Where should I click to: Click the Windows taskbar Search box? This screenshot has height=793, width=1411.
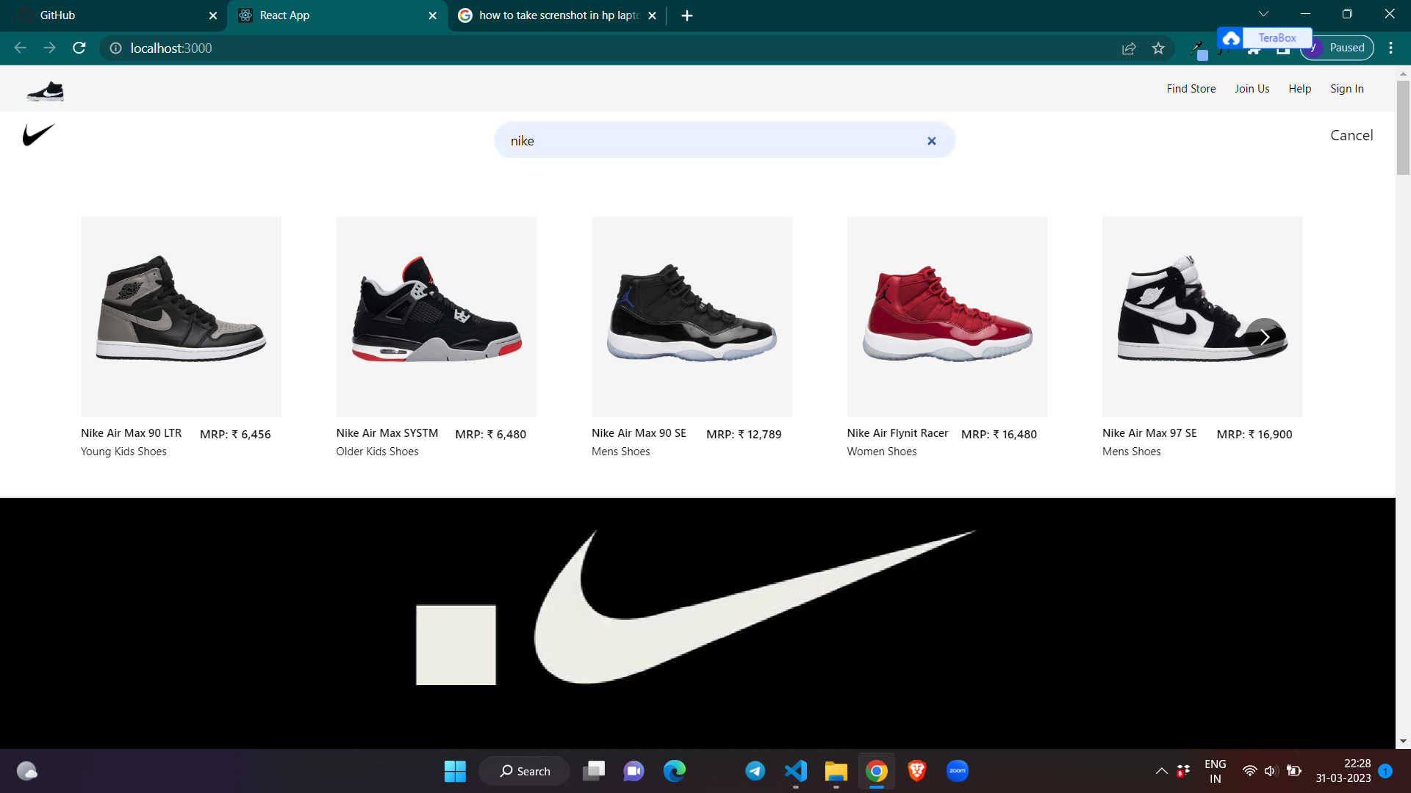[x=524, y=771]
